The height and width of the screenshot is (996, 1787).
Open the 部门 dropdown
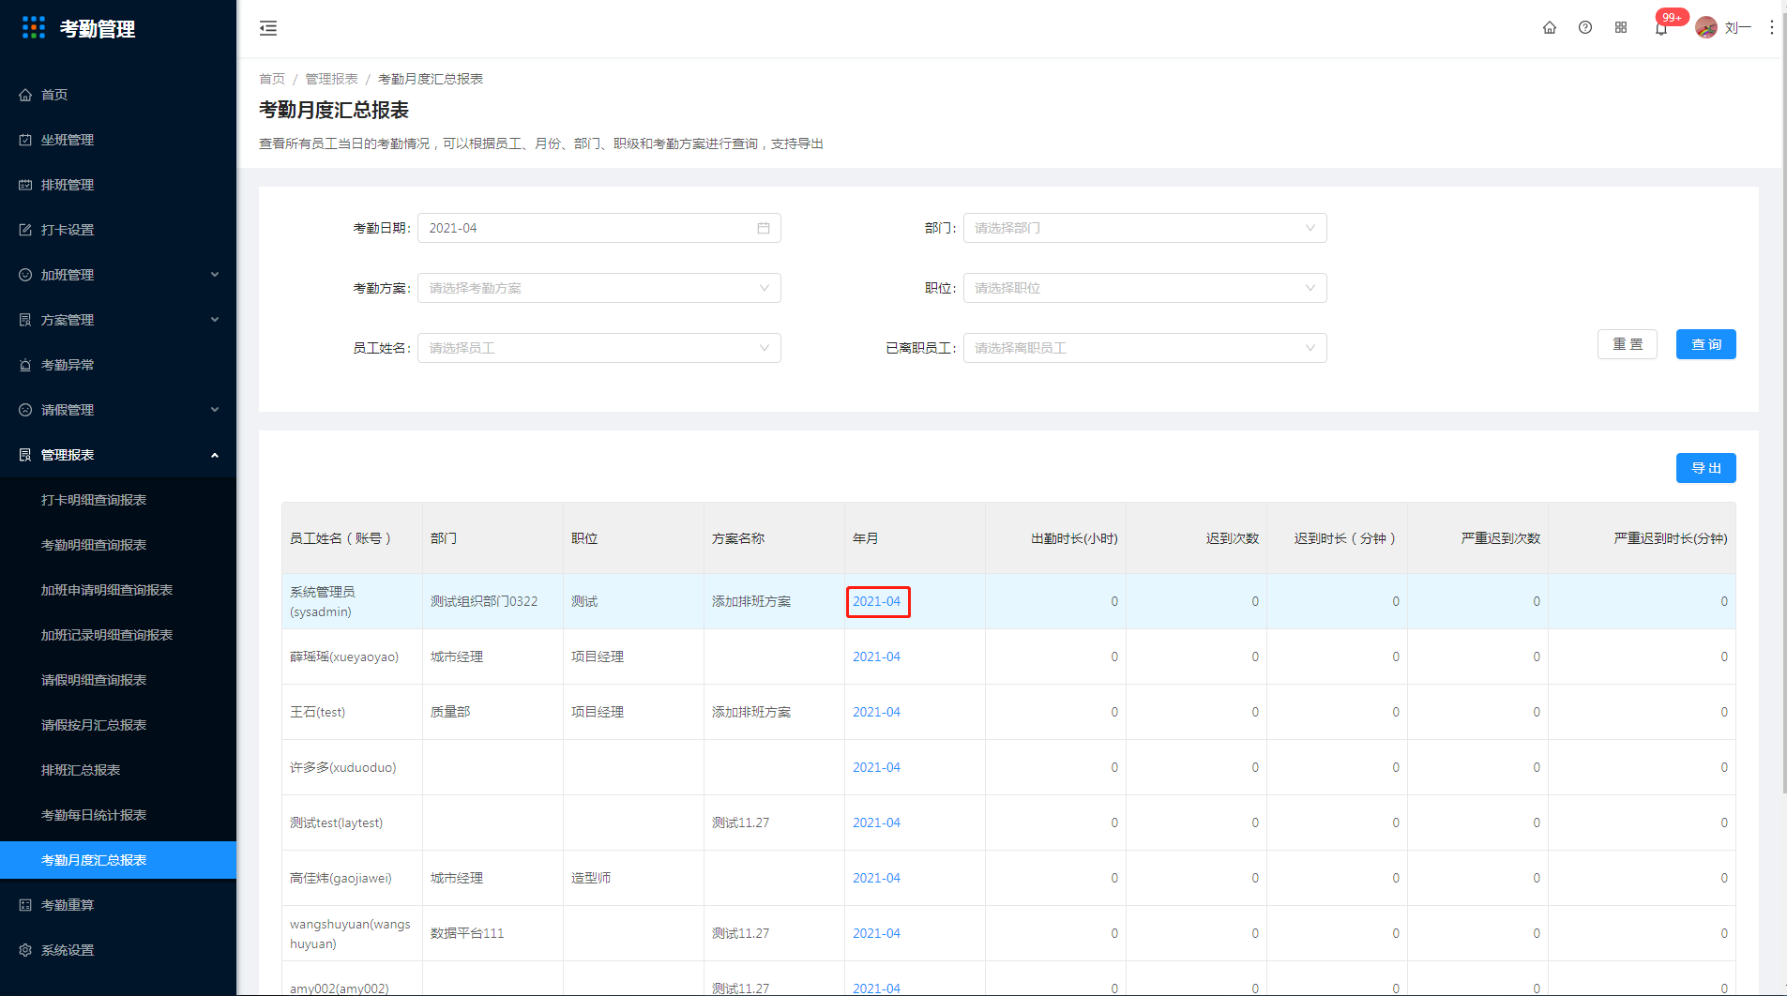1144,228
